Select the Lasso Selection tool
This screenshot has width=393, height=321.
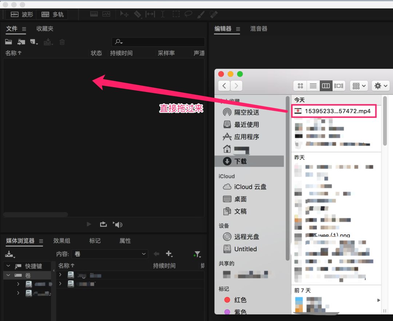click(x=188, y=14)
